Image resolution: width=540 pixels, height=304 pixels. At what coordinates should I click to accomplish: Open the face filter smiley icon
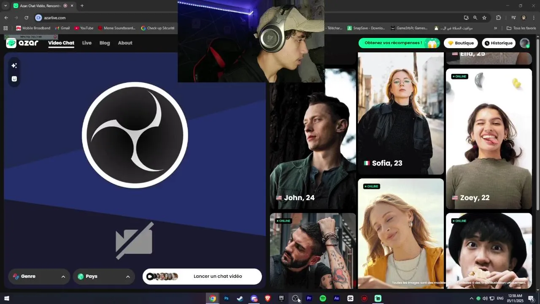14,79
